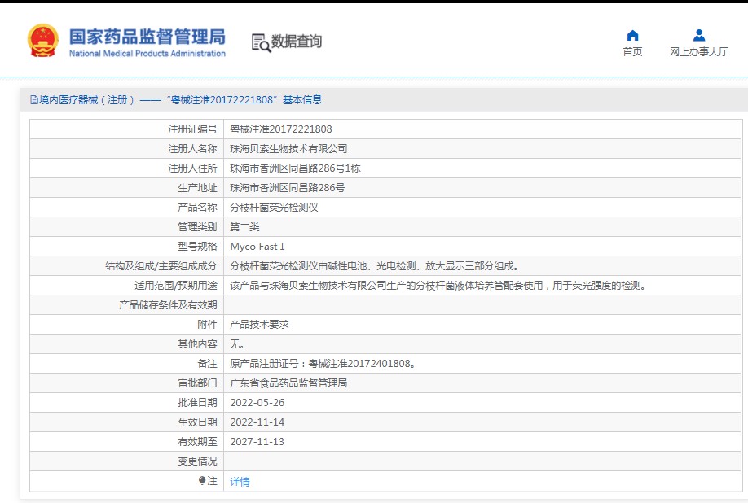Screen dimensions: 748x503
Task: Click the document icon before 境内医疗器械
Action: point(33,100)
